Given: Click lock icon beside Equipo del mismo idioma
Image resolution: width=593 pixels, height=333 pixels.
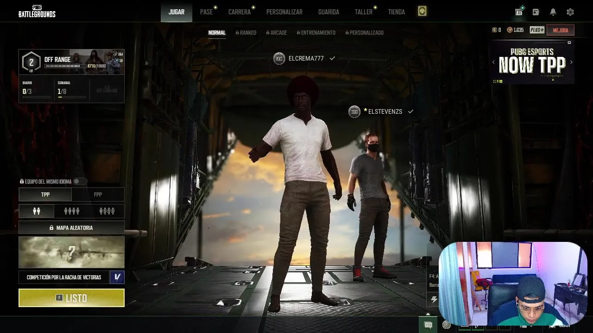Looking at the screenshot, I should (x=22, y=182).
